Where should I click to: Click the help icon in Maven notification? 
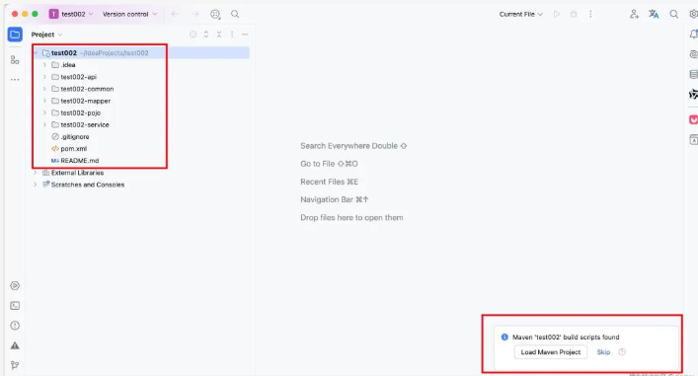622,352
